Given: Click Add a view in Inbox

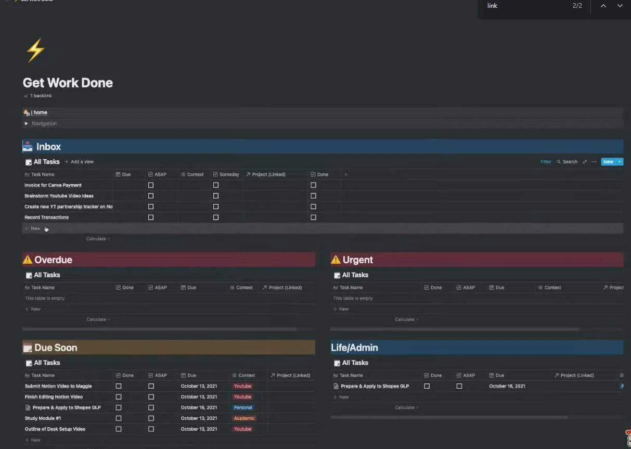Looking at the screenshot, I should pos(79,162).
